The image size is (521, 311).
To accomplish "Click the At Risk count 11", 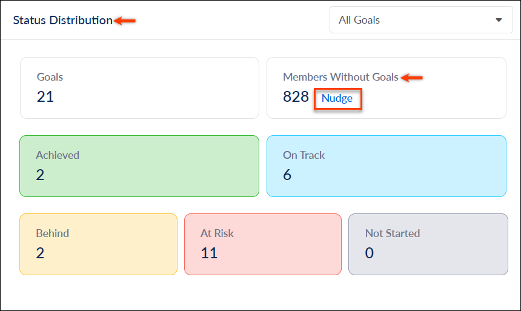I will click(209, 253).
